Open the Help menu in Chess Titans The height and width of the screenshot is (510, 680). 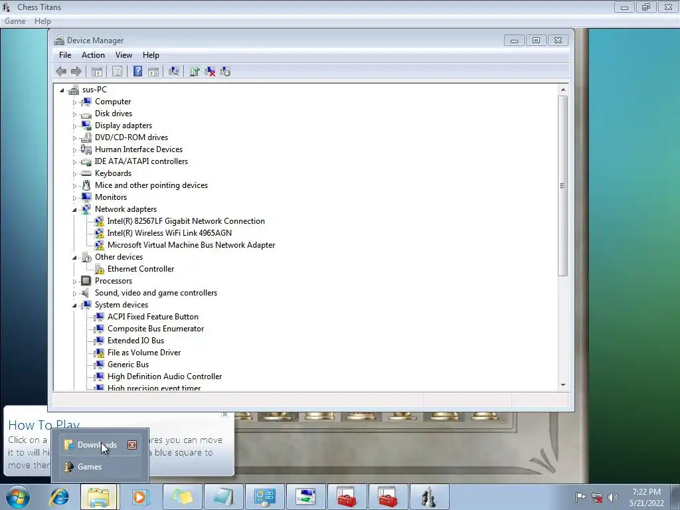click(42, 21)
